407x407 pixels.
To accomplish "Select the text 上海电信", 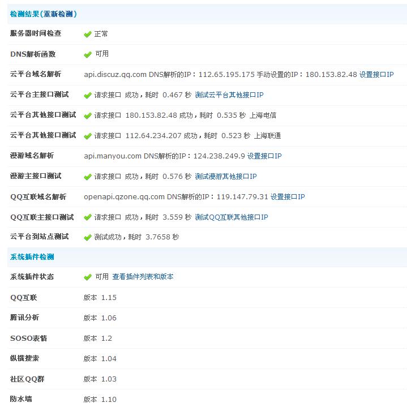I will coord(263,115).
